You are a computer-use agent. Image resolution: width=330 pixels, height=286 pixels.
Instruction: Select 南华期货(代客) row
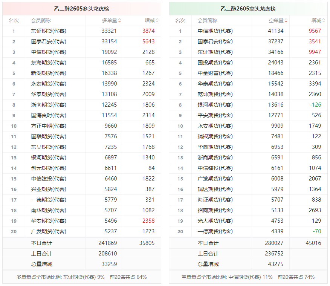pyautogui.click(x=82, y=210)
